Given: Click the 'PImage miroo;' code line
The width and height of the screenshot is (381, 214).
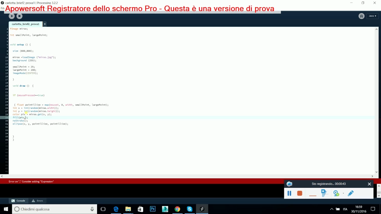Looking at the screenshot, I should click(x=19, y=29).
